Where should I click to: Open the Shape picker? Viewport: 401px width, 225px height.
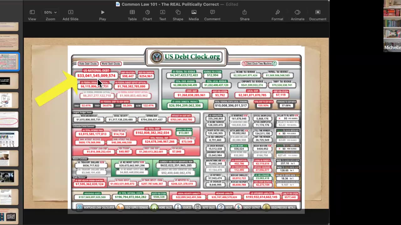click(178, 15)
